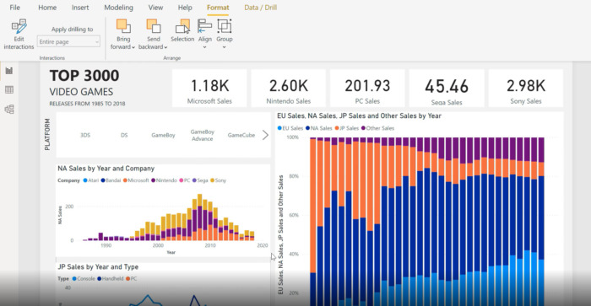The width and height of the screenshot is (591, 306).
Task: Filter platform slicer by 3DS
Action: [85, 135]
